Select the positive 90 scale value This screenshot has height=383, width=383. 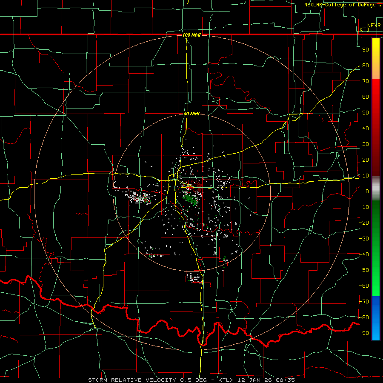pos(366,50)
